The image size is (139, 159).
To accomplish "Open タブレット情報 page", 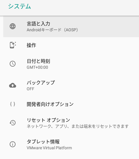I will coord(71,145).
